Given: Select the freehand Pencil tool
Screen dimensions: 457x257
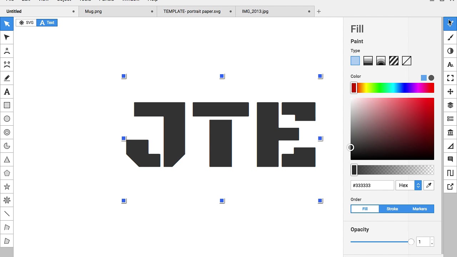Looking at the screenshot, I should click(7, 78).
